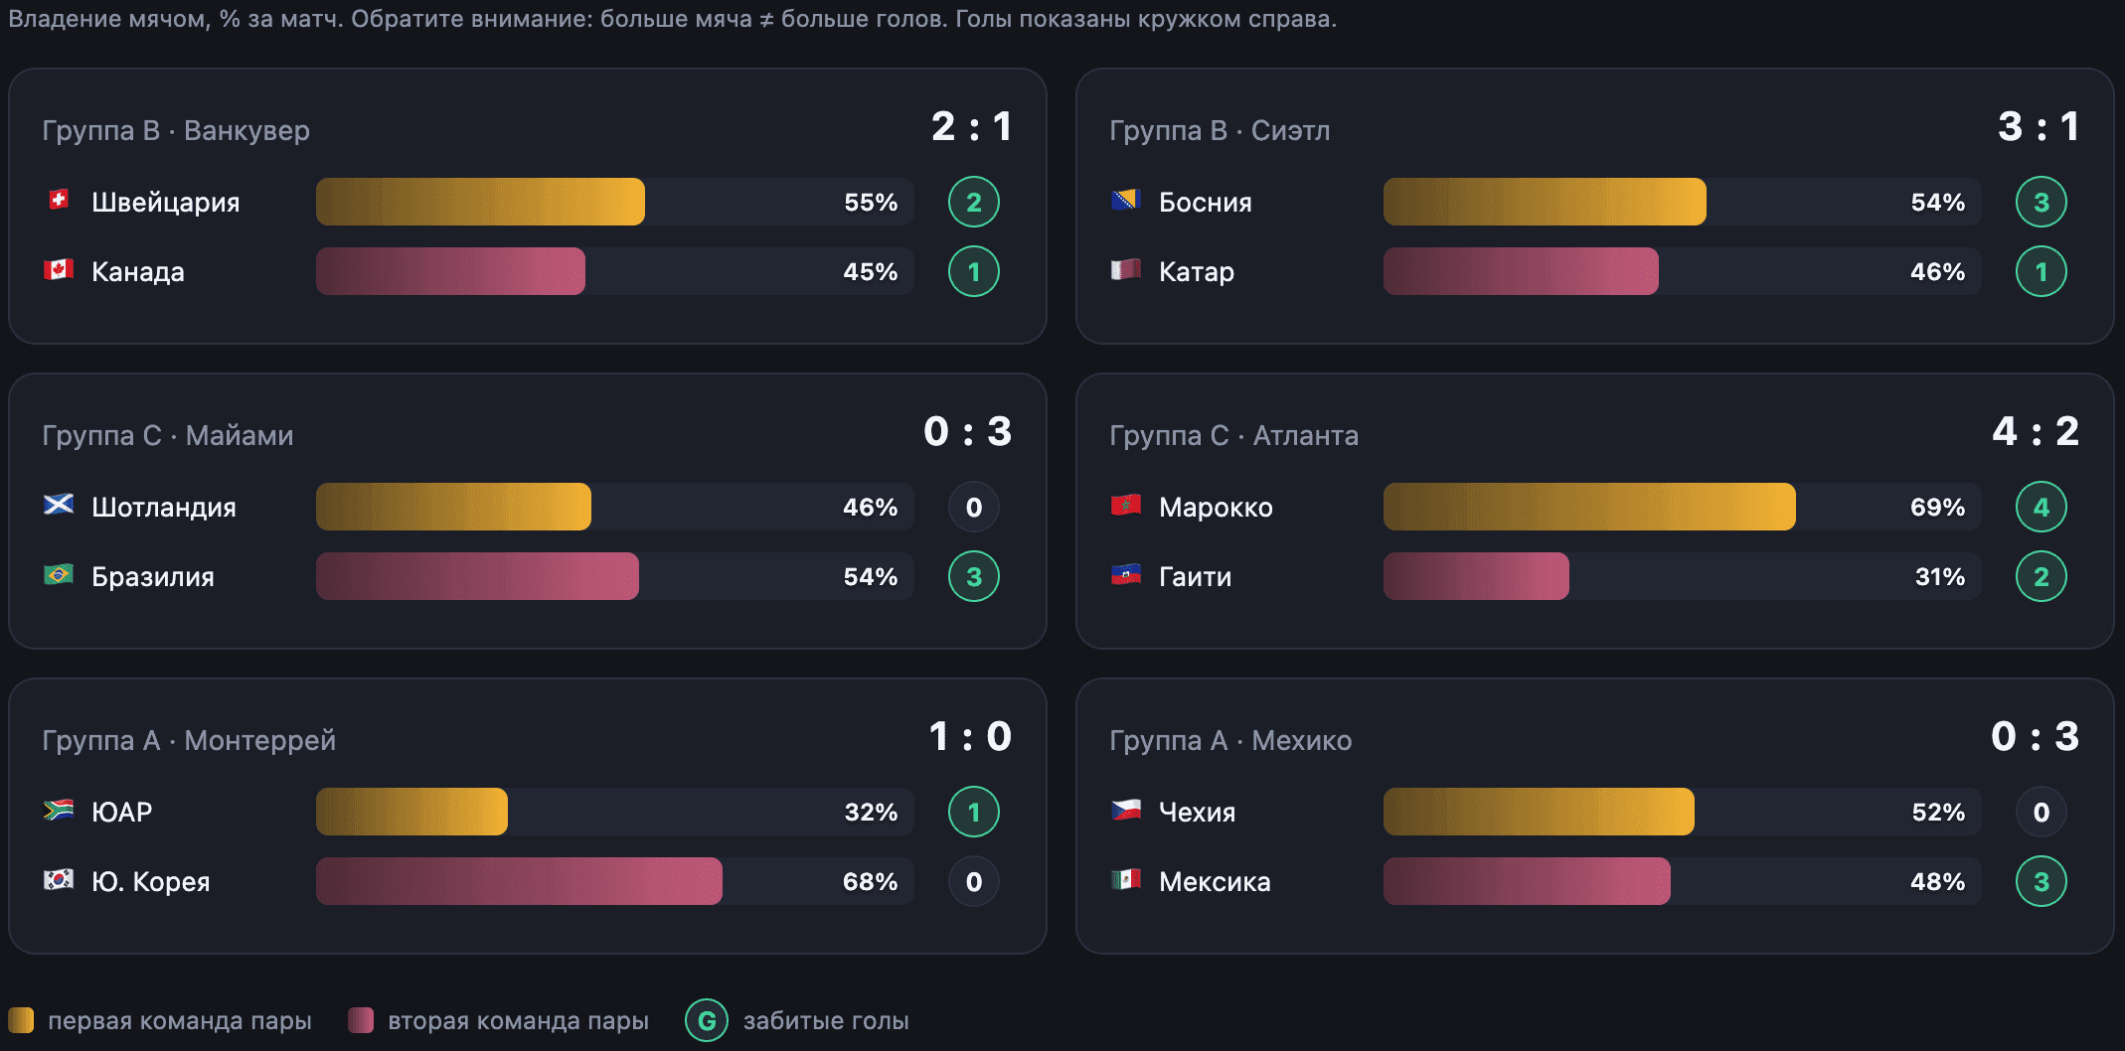The width and height of the screenshot is (2125, 1051).
Task: Click the Morocco flag icon
Action: 1126,505
